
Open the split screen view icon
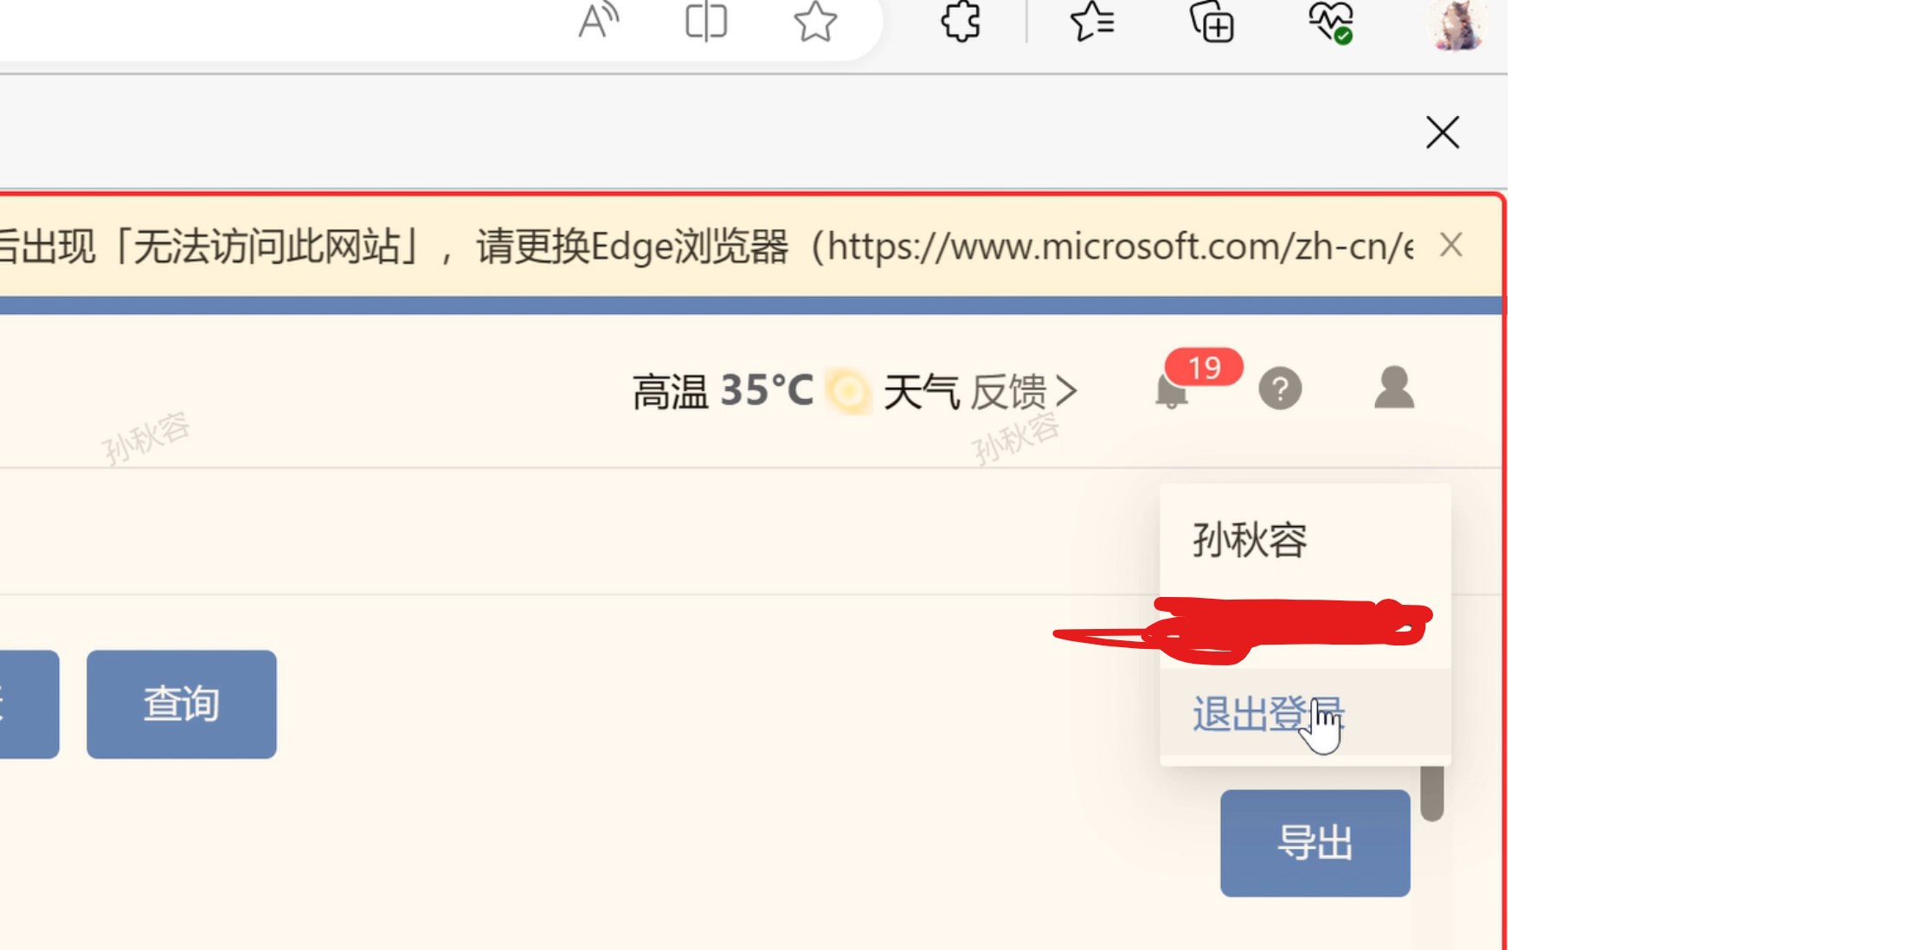pos(706,21)
